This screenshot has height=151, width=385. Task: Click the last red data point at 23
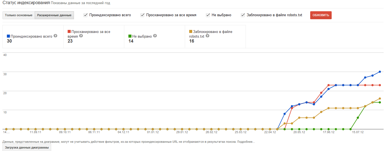pyautogui.click(x=380, y=85)
